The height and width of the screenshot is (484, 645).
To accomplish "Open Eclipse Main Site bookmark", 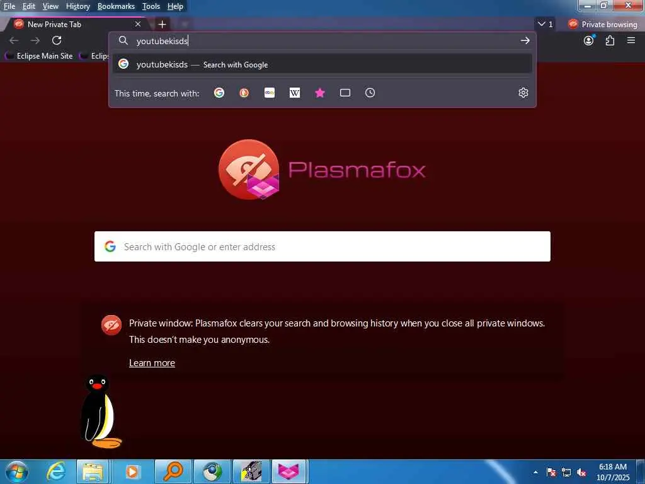I will [38, 56].
